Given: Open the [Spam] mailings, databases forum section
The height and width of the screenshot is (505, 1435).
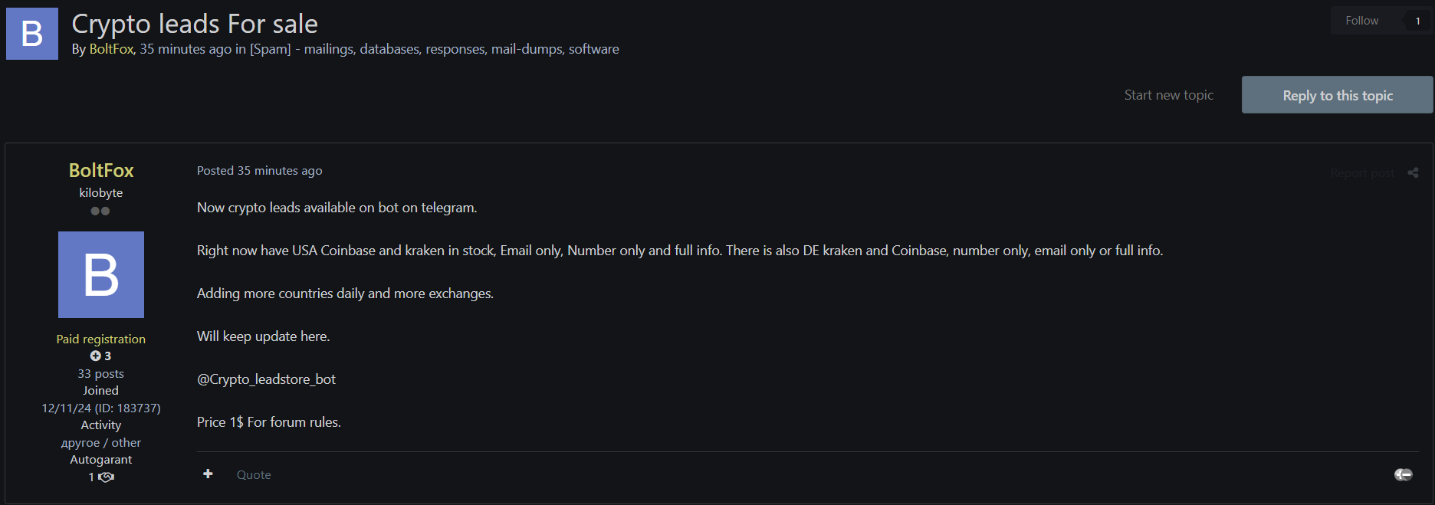Looking at the screenshot, I should click(x=435, y=49).
